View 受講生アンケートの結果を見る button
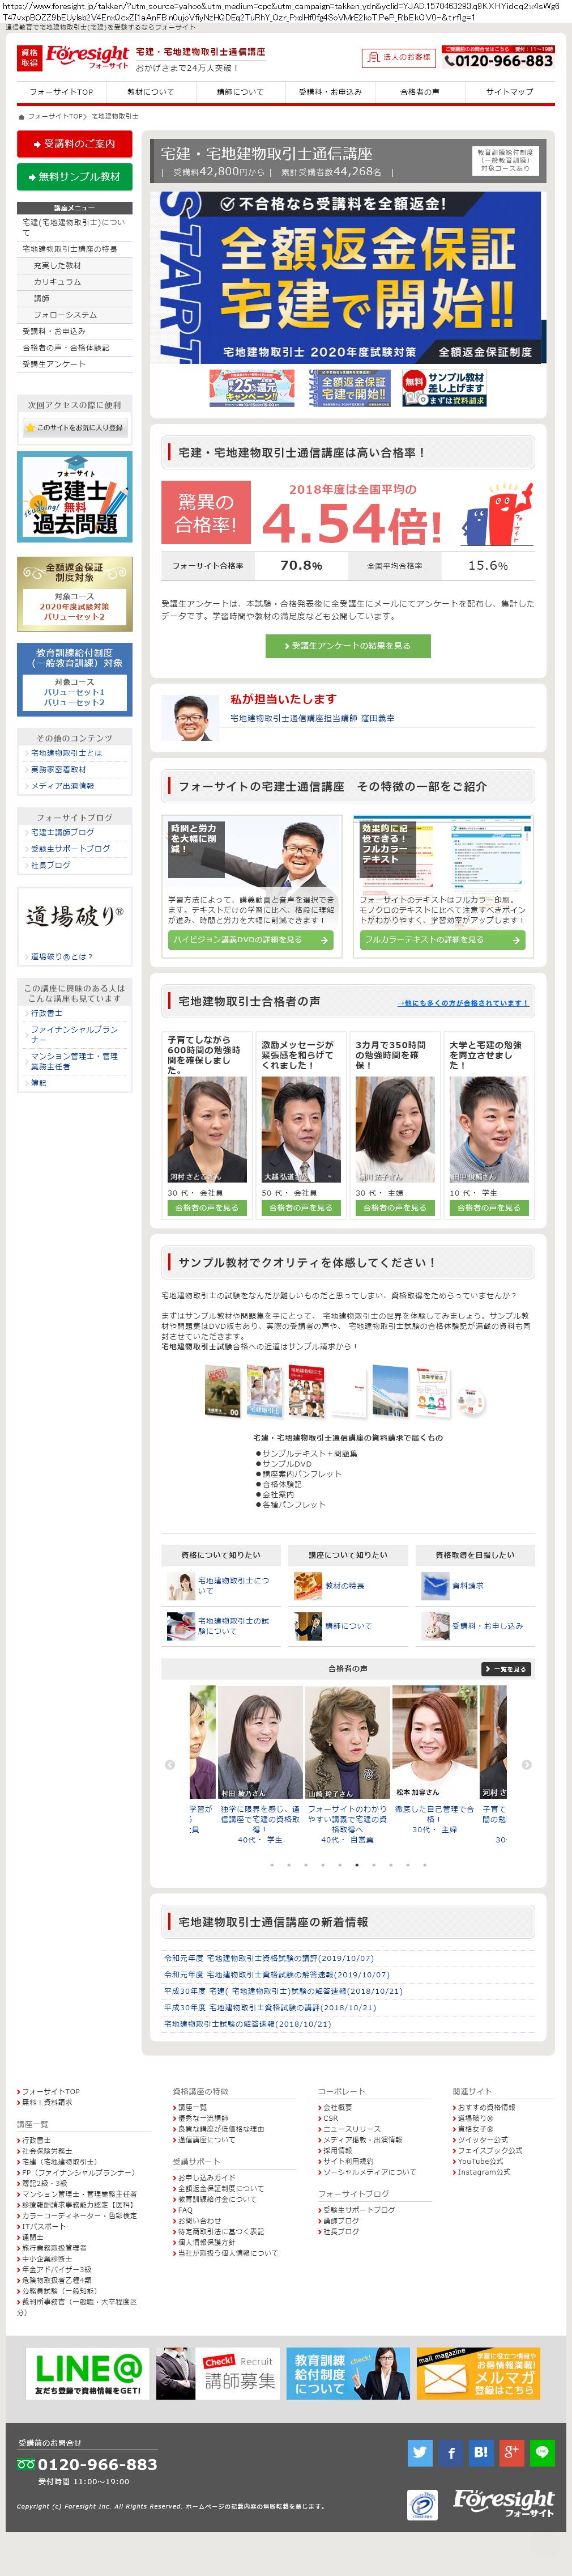572x2576 pixels. coord(347,646)
